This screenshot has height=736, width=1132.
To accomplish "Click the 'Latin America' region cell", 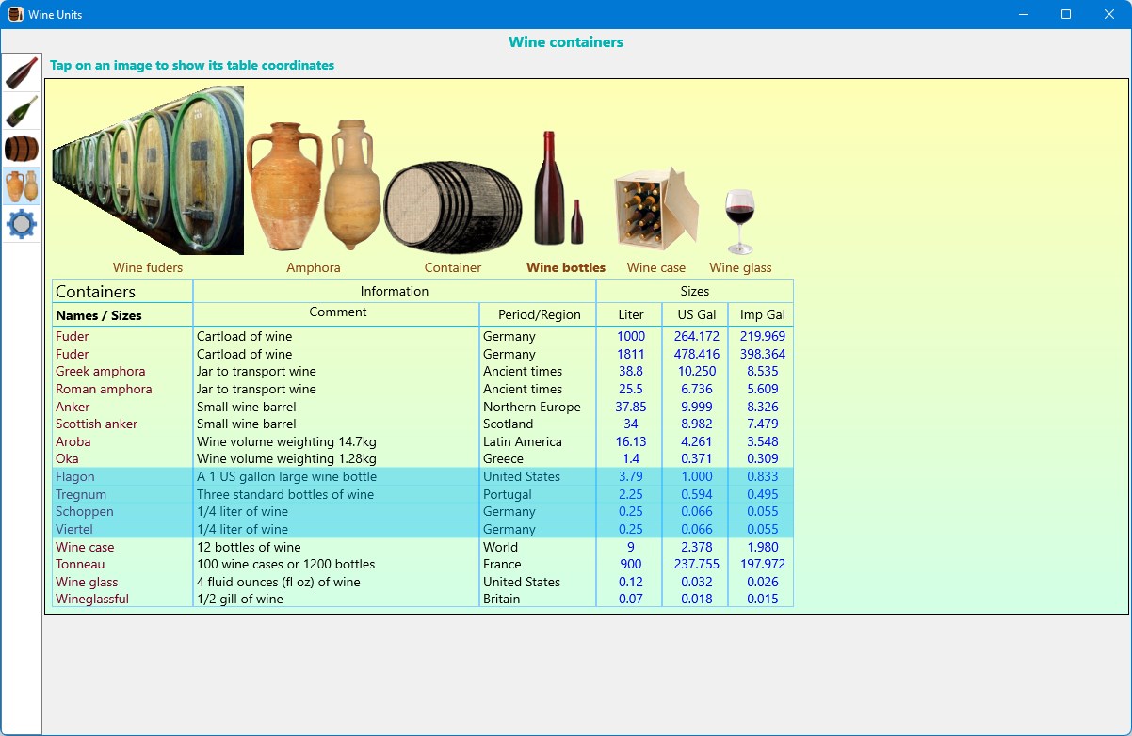I will tap(523, 441).
